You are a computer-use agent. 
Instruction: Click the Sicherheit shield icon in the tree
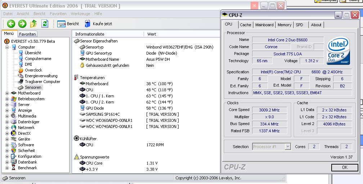pos(14,151)
